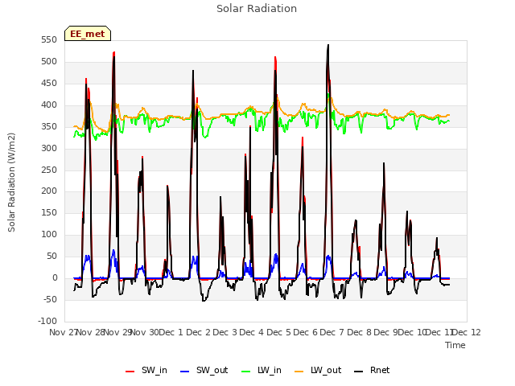The width and height of the screenshot is (515, 386).
Task: Click the Dec 12 x-axis label
Action: pos(467,332)
